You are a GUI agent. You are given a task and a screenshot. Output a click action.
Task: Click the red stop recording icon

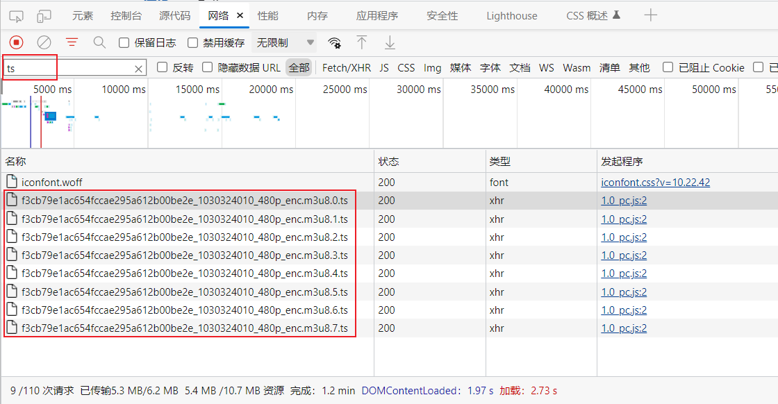(17, 43)
